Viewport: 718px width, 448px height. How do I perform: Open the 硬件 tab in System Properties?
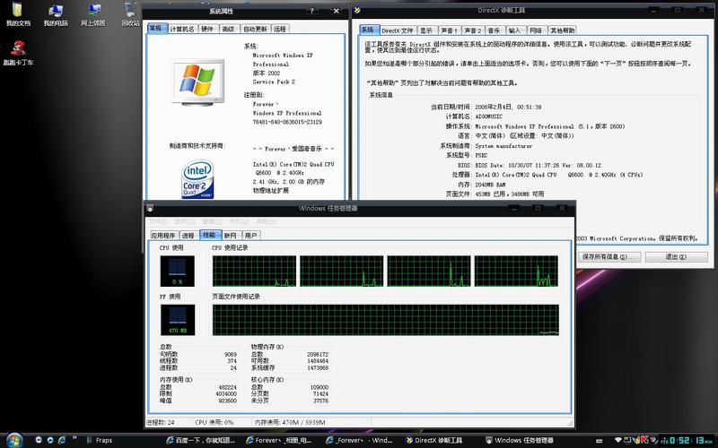(x=207, y=29)
